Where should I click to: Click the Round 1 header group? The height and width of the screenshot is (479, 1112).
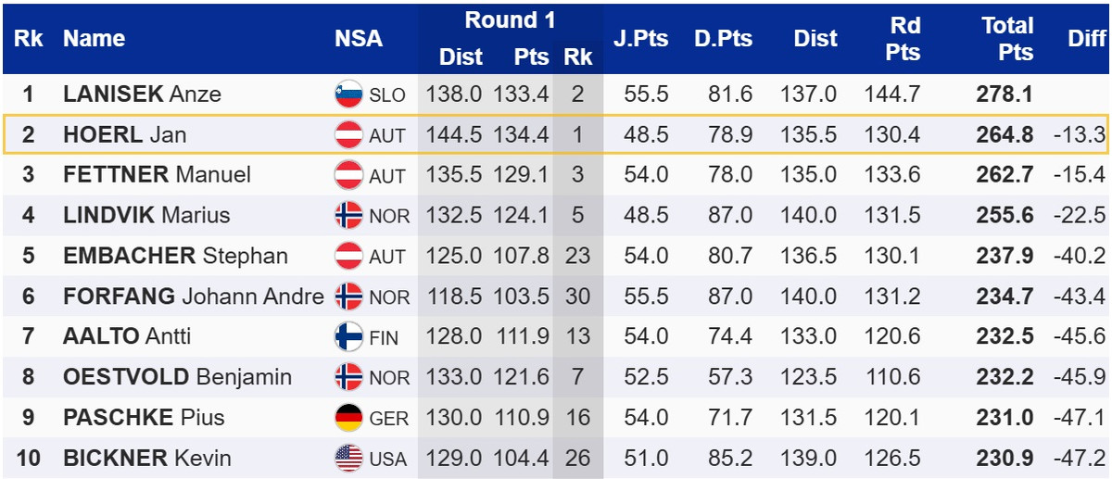pyautogui.click(x=509, y=20)
